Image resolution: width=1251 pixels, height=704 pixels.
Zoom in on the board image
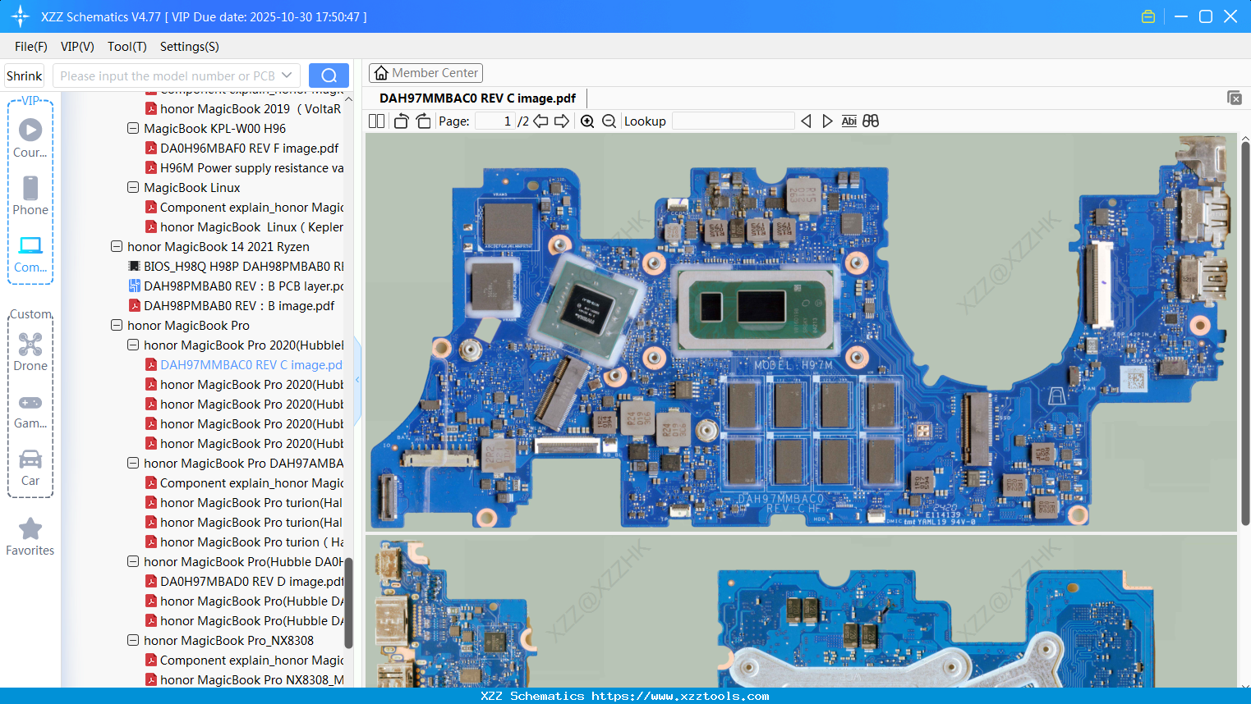tap(587, 121)
